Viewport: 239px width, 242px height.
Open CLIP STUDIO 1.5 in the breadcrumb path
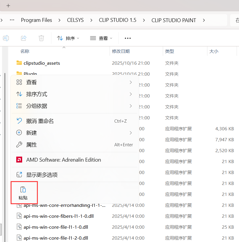[x=117, y=20]
